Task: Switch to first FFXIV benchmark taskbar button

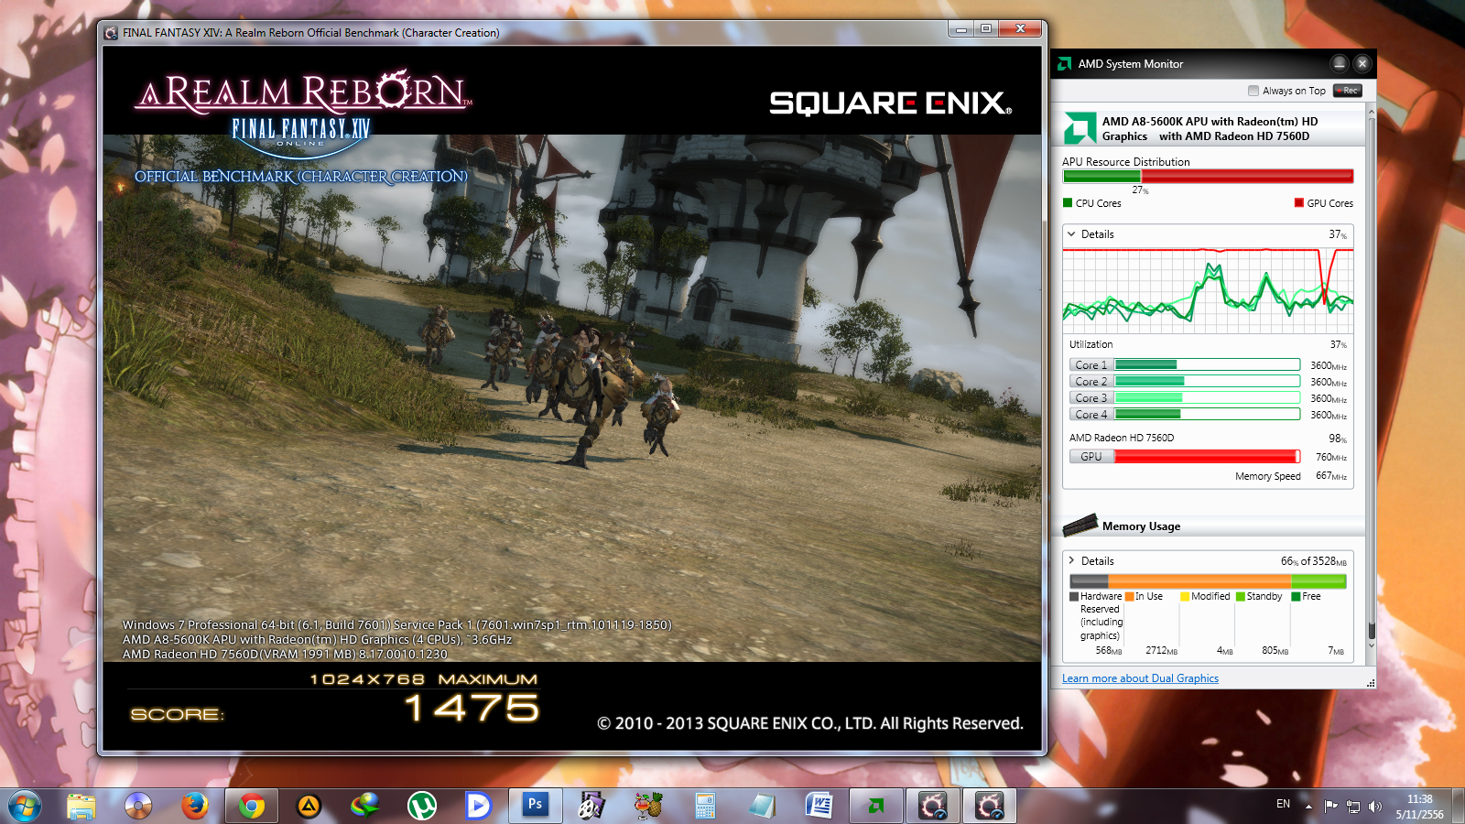Action: 933,806
